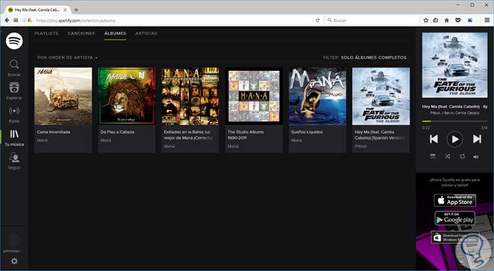Viewport: 494px width, 271px height.
Task: Skip to the next track
Action: click(x=477, y=139)
